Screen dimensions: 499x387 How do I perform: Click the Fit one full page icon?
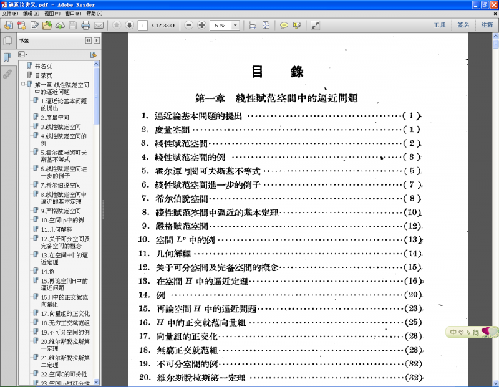tap(266, 25)
